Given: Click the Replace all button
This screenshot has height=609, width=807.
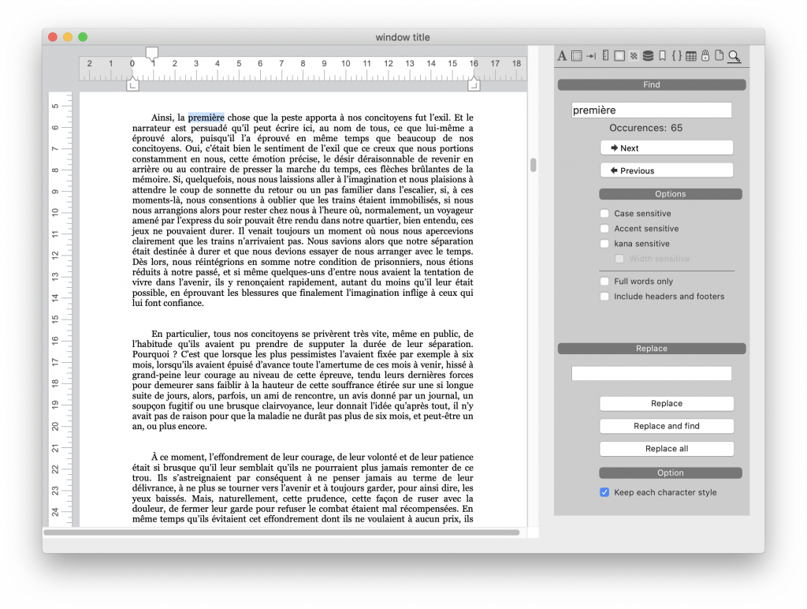Looking at the screenshot, I should (x=667, y=449).
